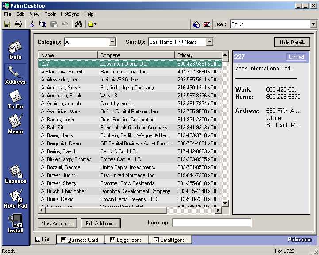Open the padlock icon's dropdown arrow
Viewport: 319px width, 255px height.
tap(96, 24)
